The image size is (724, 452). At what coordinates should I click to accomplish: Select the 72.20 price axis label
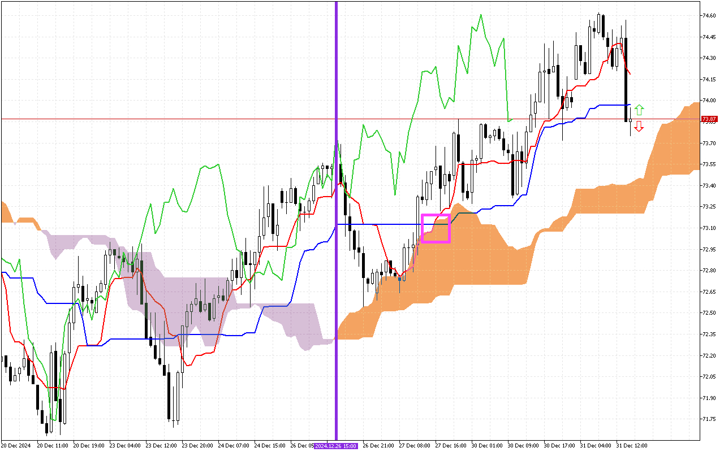point(709,355)
